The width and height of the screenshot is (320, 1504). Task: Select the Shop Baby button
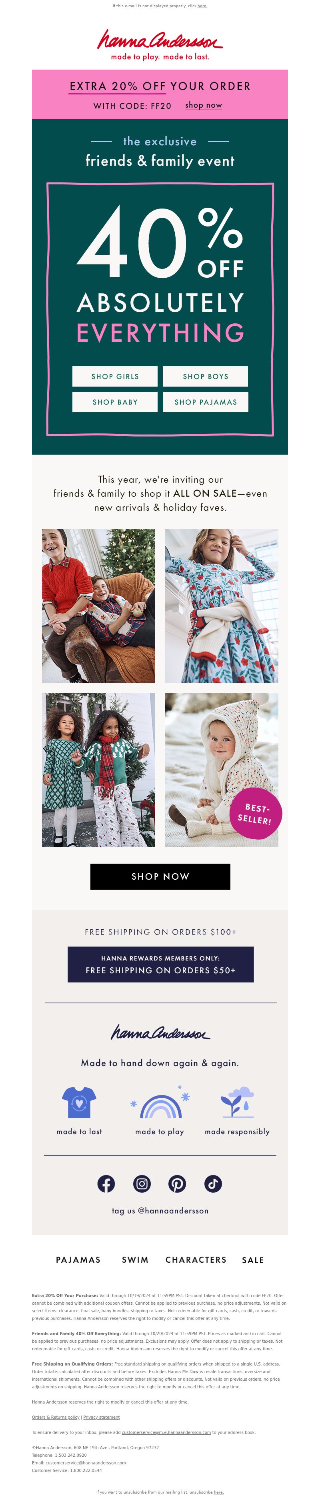115,402
